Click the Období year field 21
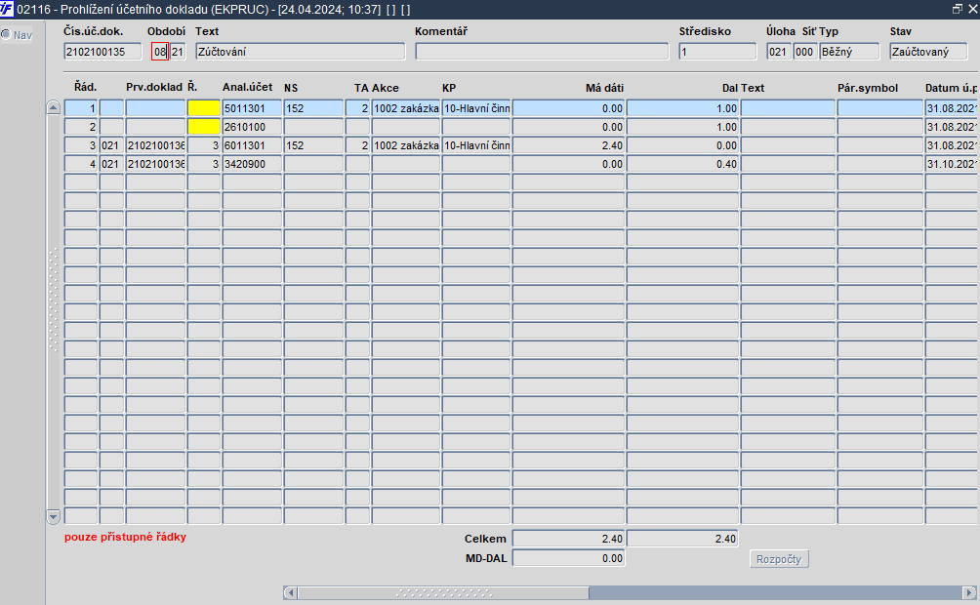980x605 pixels. (178, 52)
